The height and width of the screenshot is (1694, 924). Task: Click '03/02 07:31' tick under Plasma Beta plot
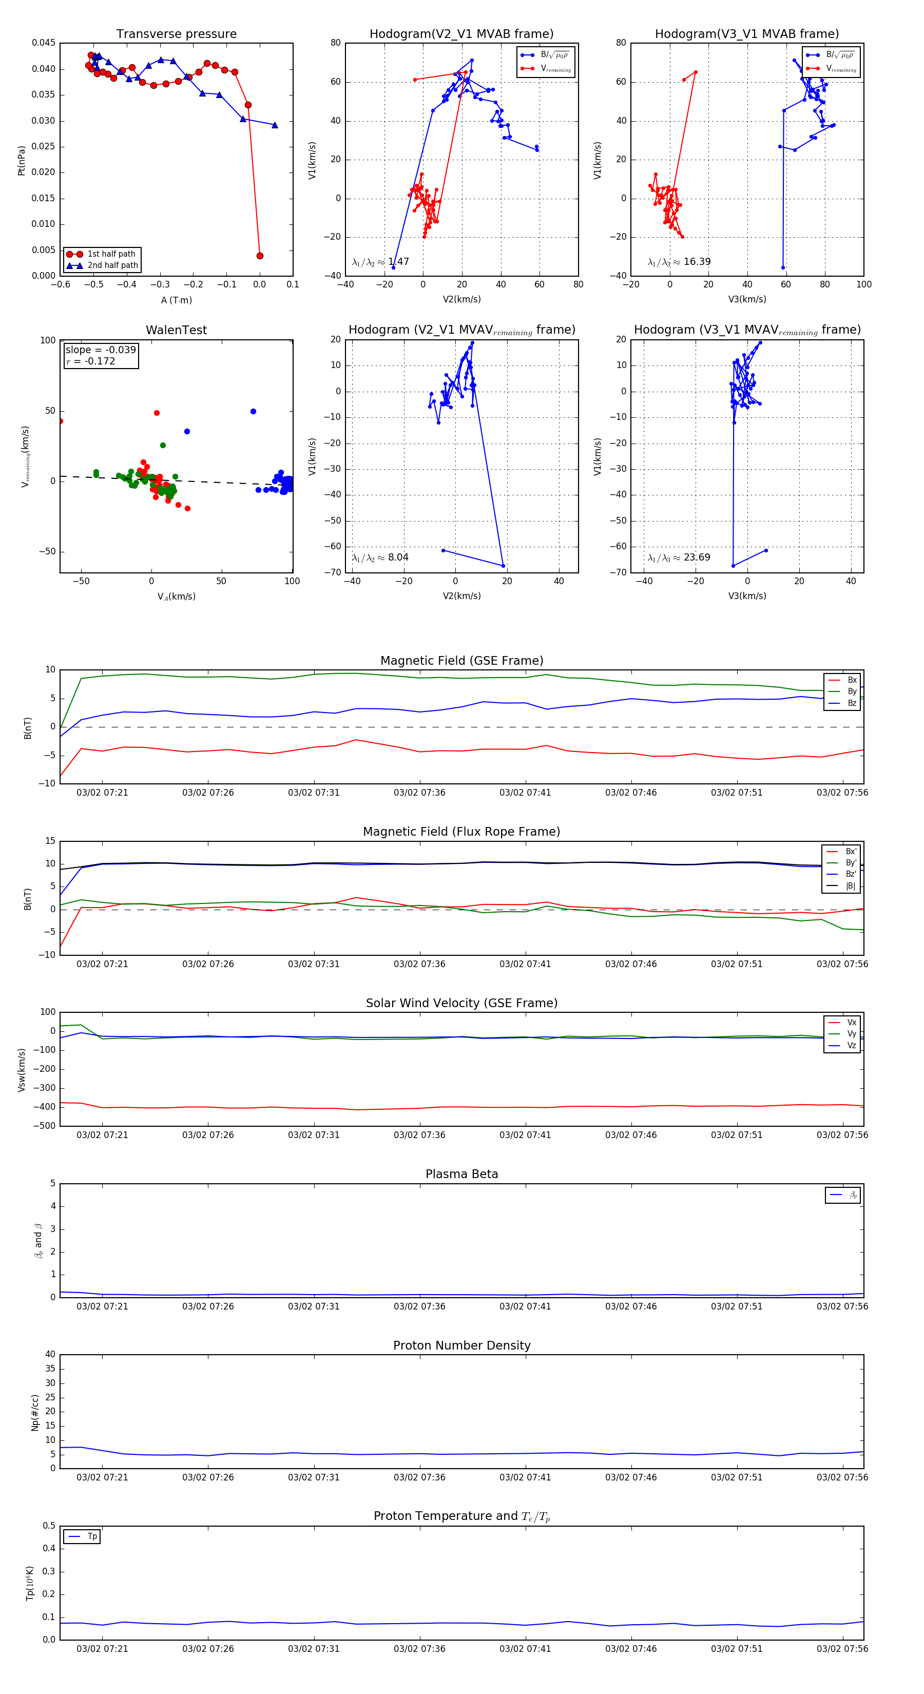[314, 1306]
